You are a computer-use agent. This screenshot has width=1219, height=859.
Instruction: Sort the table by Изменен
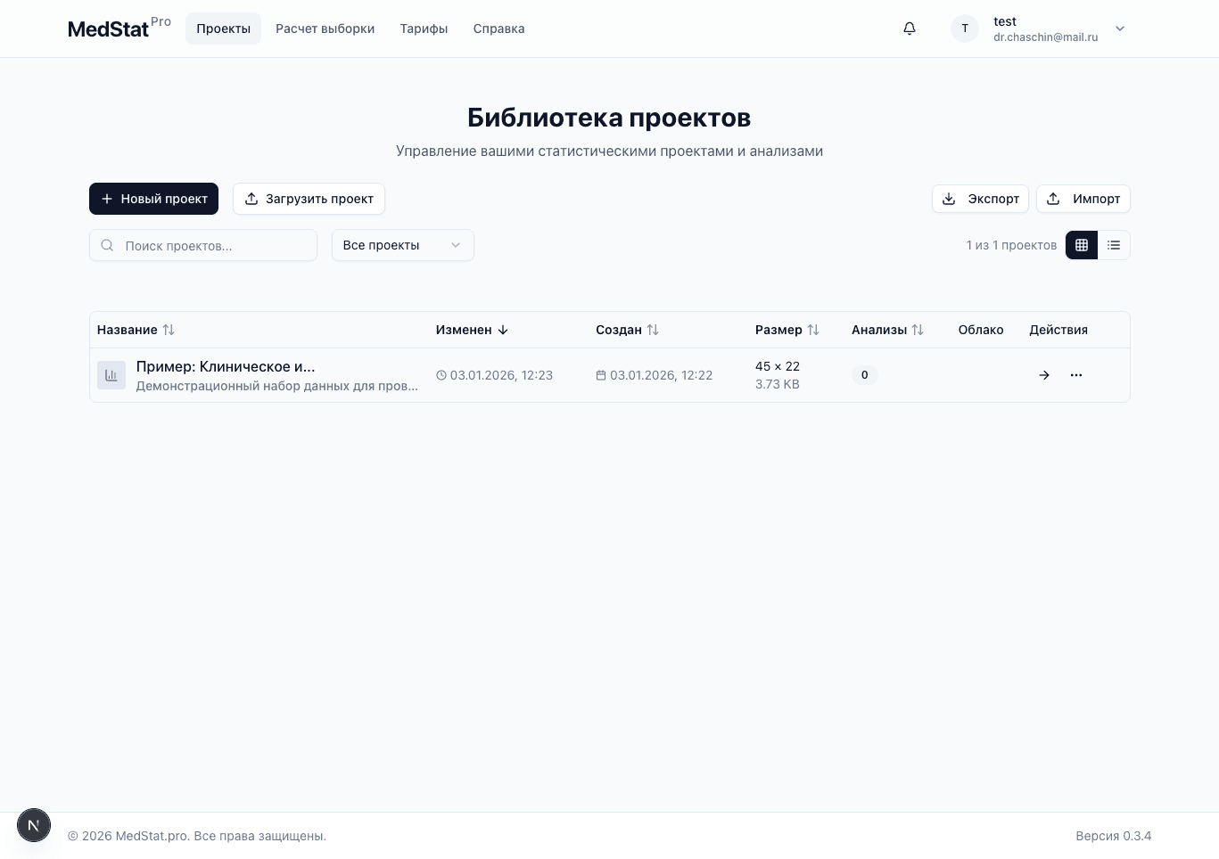click(472, 330)
